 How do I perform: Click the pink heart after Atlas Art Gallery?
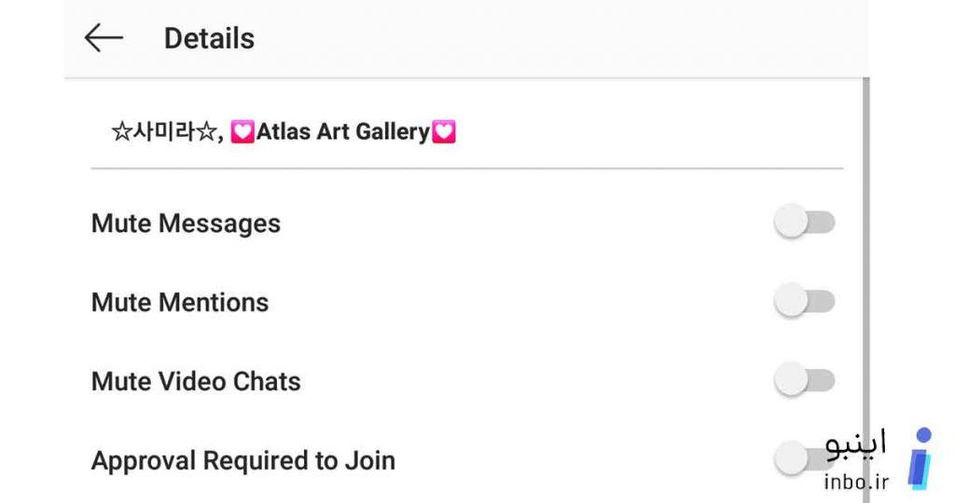pos(443,131)
